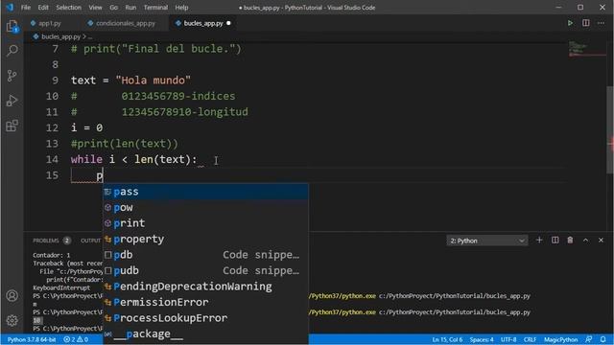Create new terminal with plus icon
Viewport: 614px width, 345px height.
(x=539, y=241)
